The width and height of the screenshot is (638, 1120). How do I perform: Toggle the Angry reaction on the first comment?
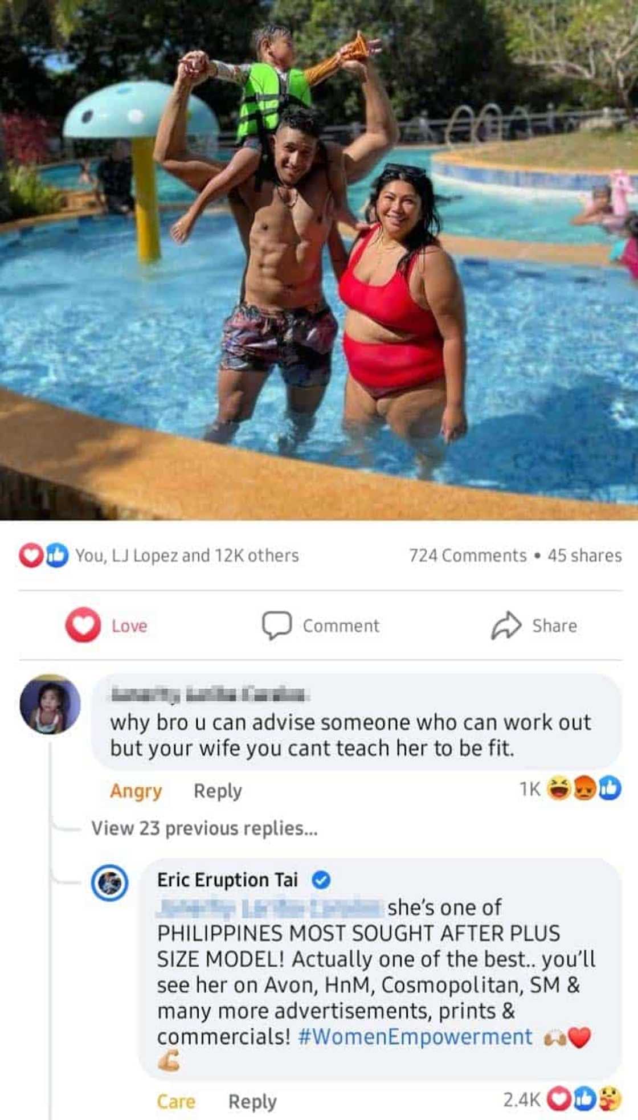pyautogui.click(x=136, y=791)
